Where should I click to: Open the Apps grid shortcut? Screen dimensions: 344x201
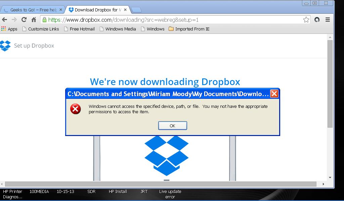pyautogui.click(x=9, y=29)
